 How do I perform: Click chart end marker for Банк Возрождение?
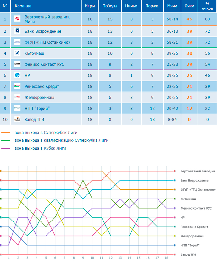point(175,180)
